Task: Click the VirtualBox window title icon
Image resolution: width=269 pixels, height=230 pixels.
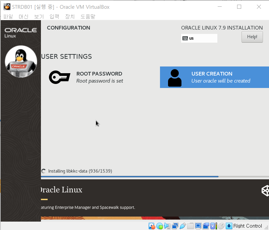Action: click(7, 7)
